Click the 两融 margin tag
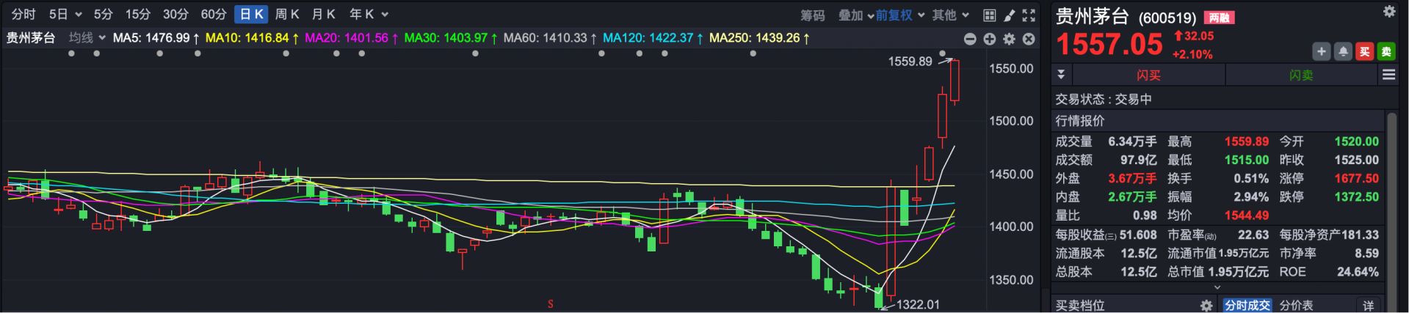The height and width of the screenshot is (313, 1409). coord(1219,18)
